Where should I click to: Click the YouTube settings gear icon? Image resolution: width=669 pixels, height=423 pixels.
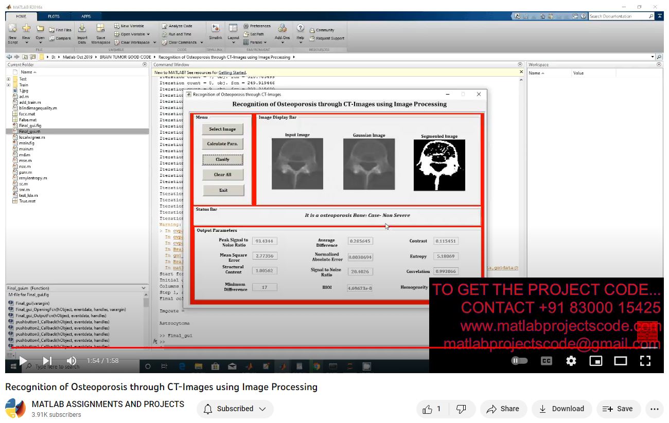point(571,361)
